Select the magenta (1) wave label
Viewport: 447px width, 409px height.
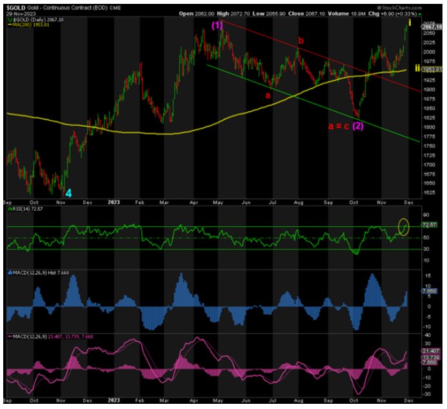pos(217,25)
